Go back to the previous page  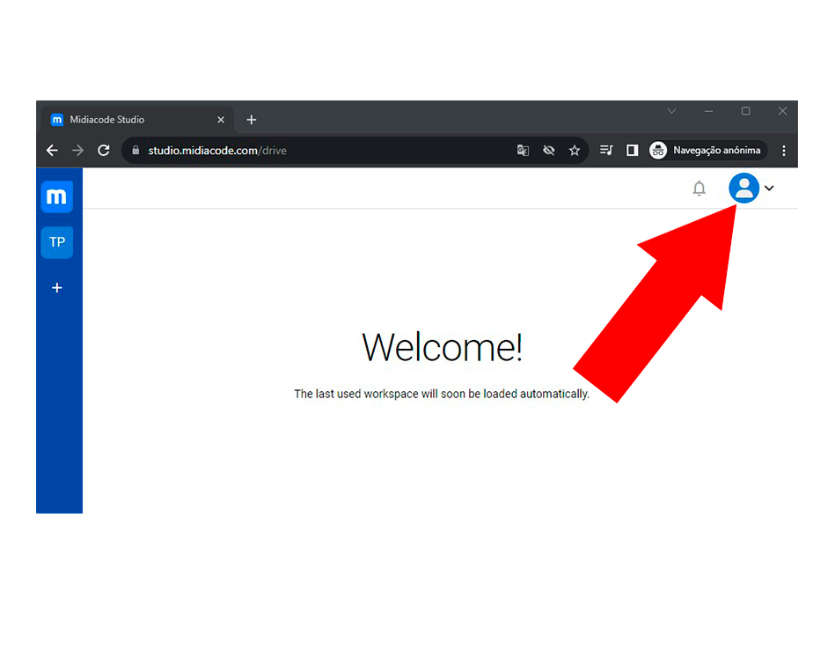(x=52, y=151)
